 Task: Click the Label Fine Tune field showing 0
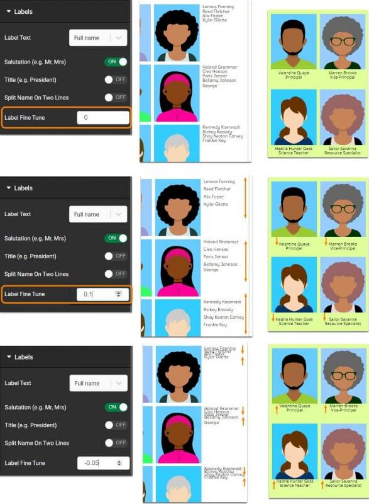[x=103, y=118]
